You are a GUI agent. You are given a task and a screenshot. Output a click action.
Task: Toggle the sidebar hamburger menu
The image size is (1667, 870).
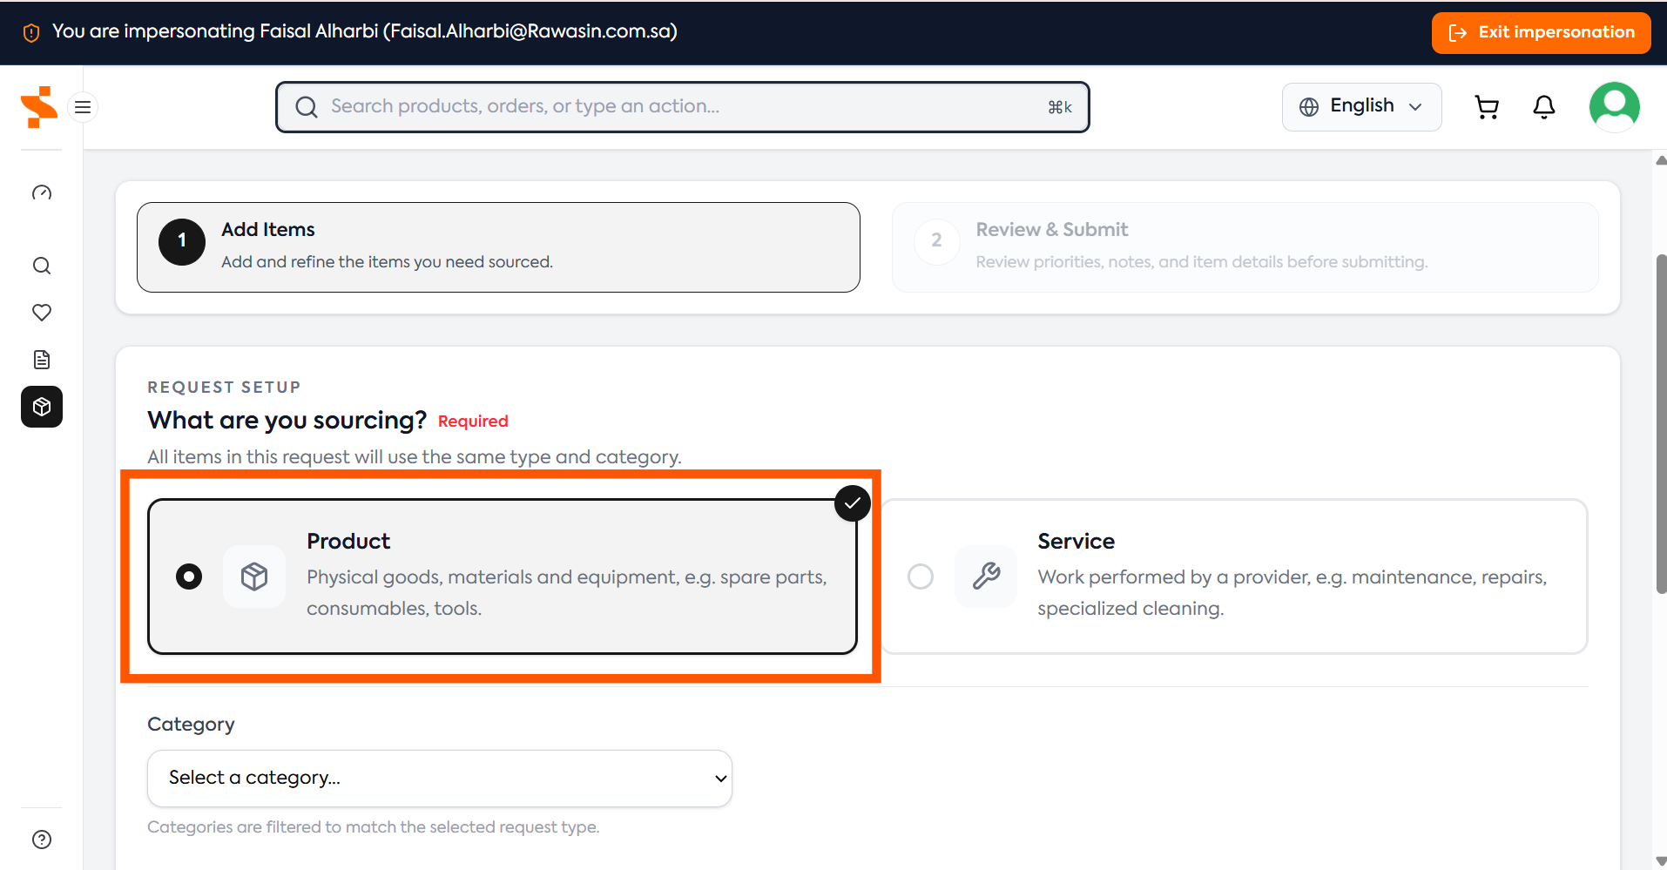click(x=83, y=107)
